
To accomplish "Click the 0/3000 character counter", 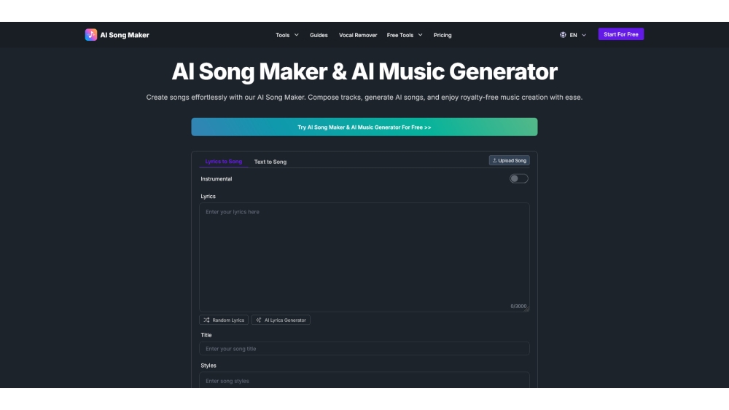I will [x=518, y=306].
